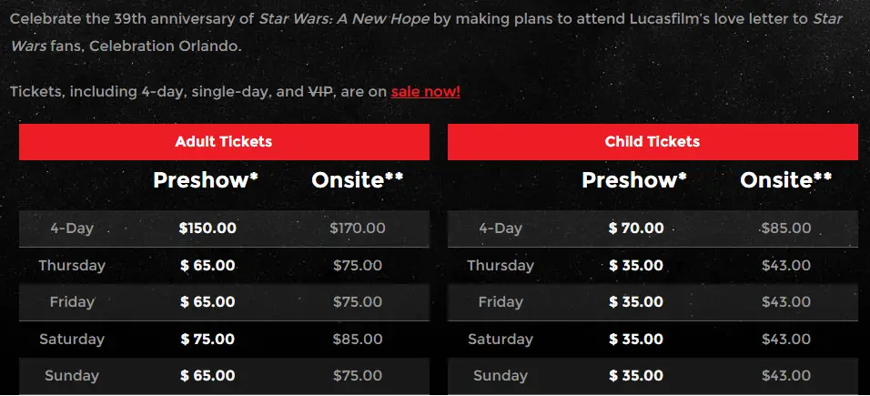Click adult 4-Day onsite price $170.00
The height and width of the screenshot is (396, 870).
tap(358, 228)
